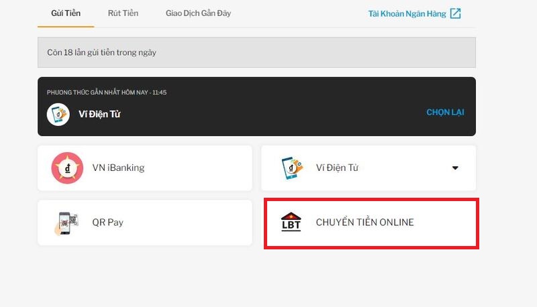Click the VN iBanking star coin icon
Image resolution: width=537 pixels, height=307 pixels.
(x=67, y=168)
